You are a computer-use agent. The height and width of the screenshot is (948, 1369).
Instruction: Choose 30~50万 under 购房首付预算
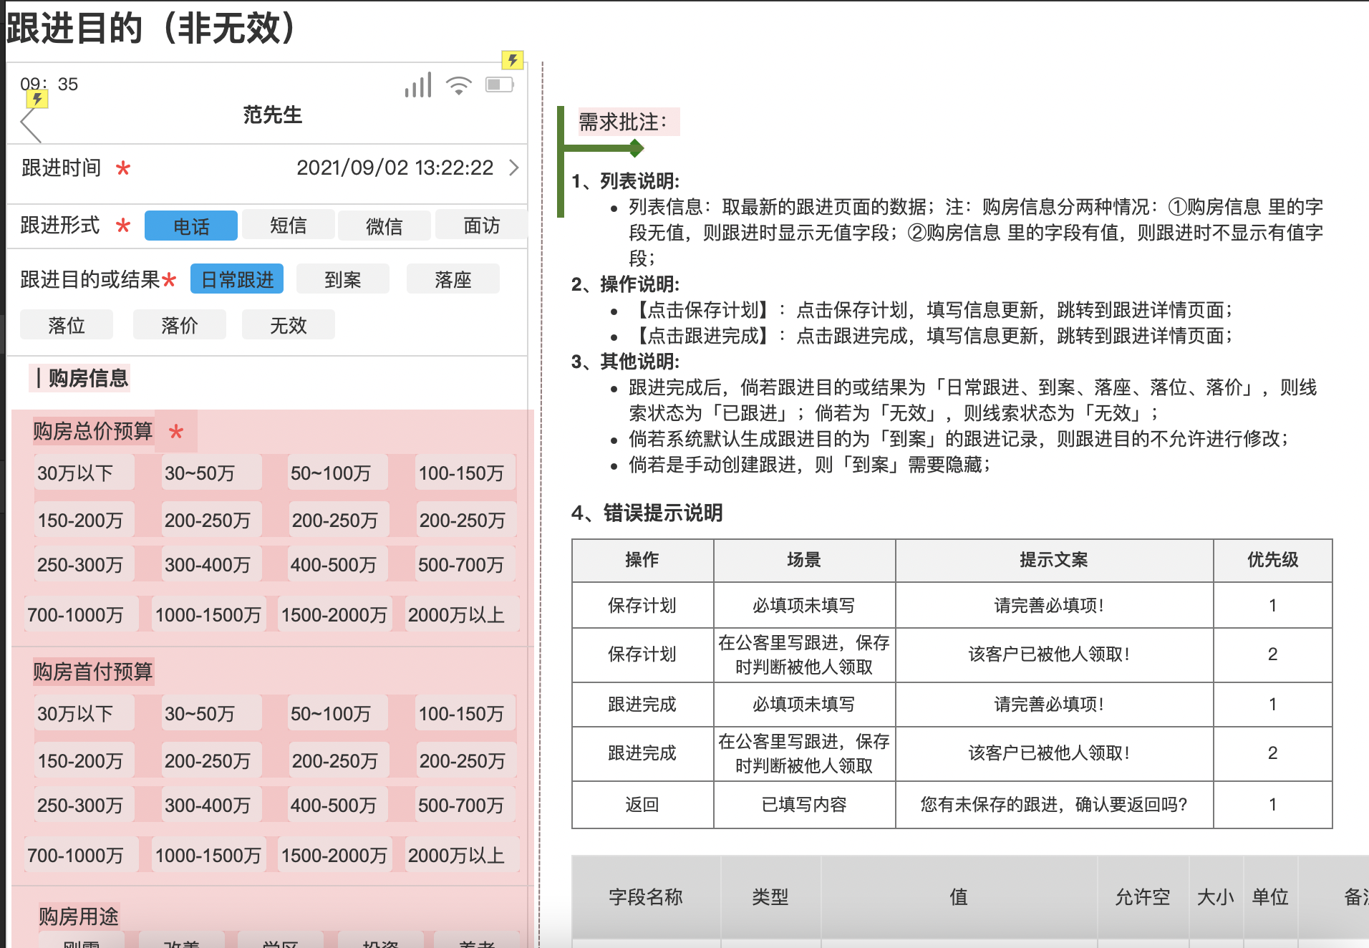(211, 713)
